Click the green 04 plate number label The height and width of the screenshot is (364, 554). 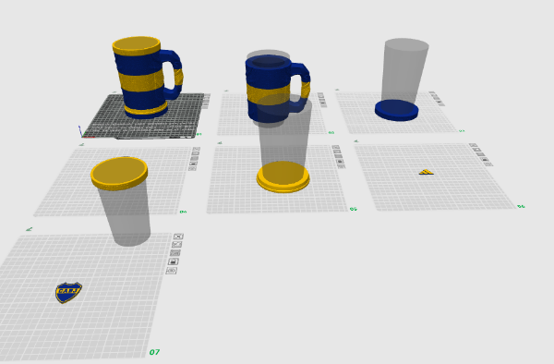tap(183, 212)
